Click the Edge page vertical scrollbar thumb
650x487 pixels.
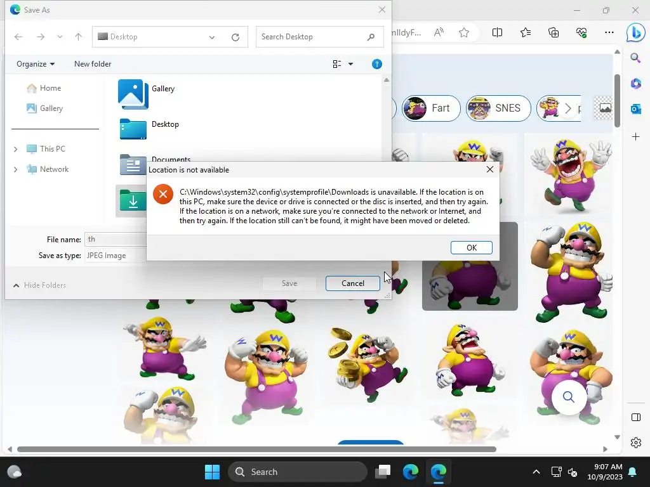[x=617, y=101]
